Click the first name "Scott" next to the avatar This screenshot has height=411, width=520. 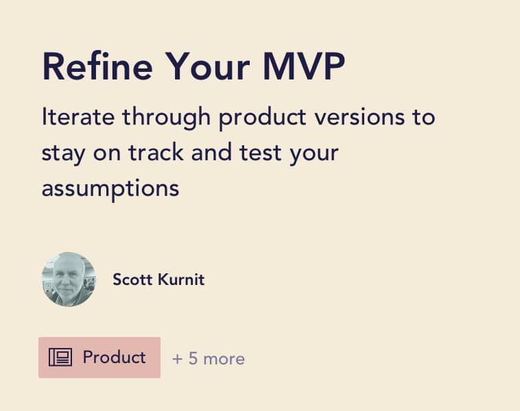pyautogui.click(x=132, y=279)
